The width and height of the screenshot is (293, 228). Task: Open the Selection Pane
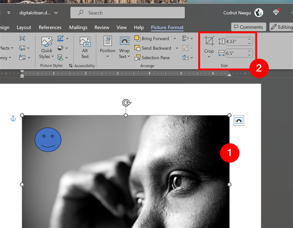coord(152,57)
